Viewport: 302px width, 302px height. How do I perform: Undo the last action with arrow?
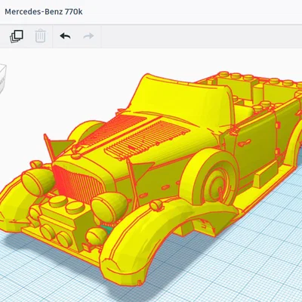65,36
